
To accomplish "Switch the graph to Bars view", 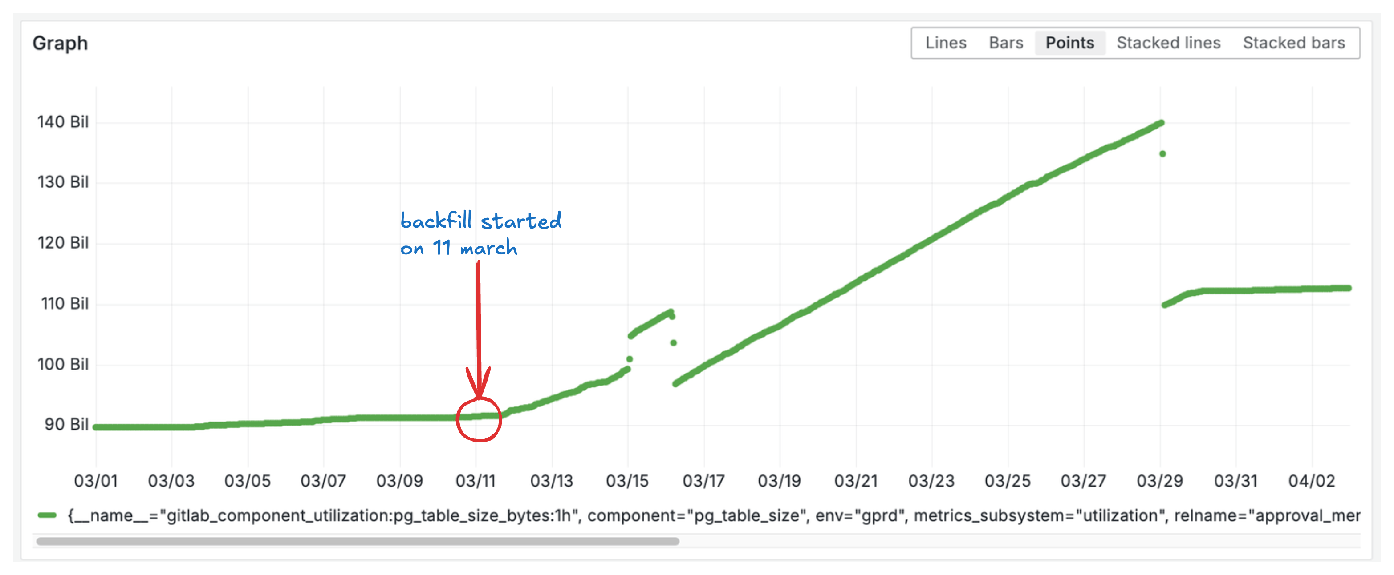I will tap(1007, 43).
